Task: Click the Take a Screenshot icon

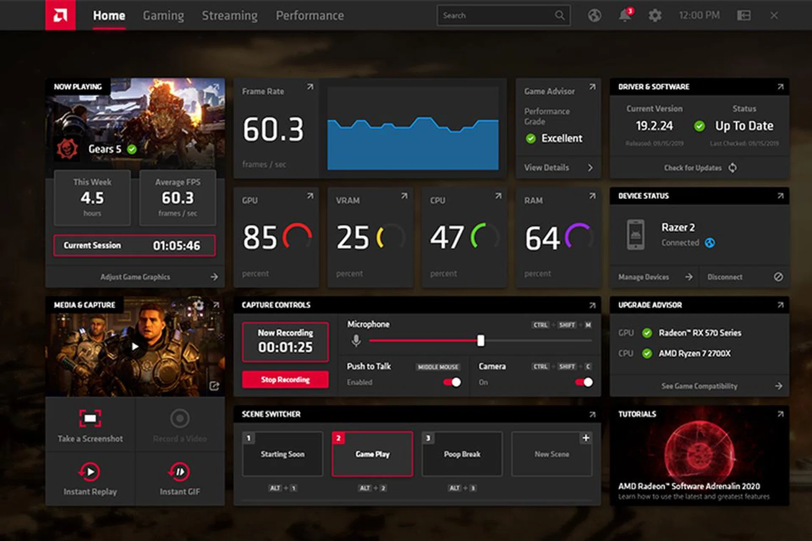Action: pos(90,418)
